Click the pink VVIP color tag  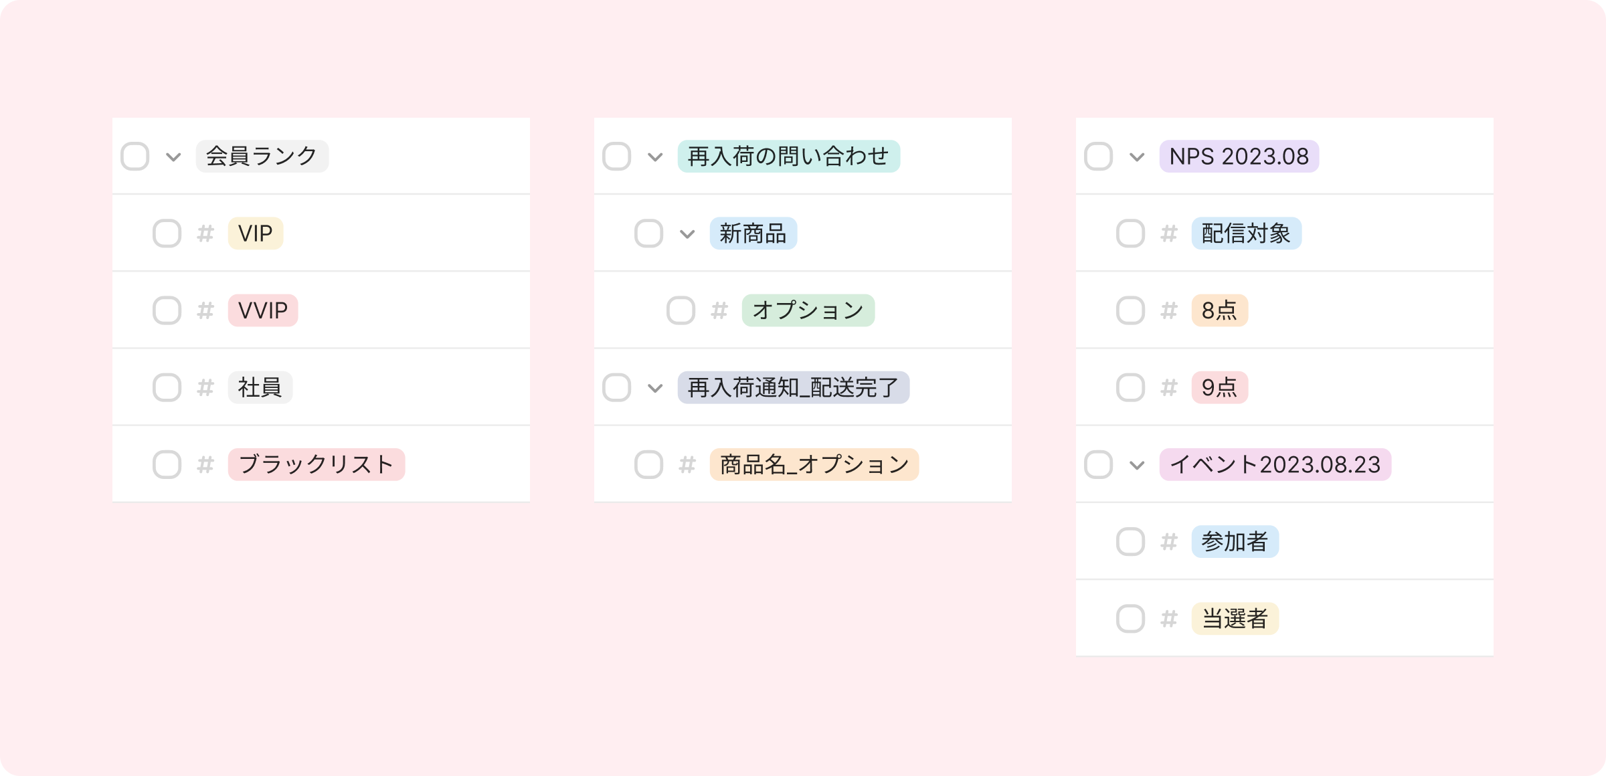tap(263, 310)
